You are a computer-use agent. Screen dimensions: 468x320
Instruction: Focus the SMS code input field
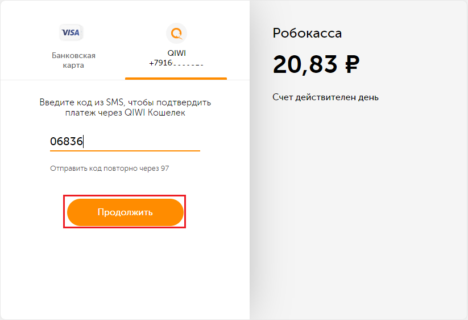click(x=125, y=141)
